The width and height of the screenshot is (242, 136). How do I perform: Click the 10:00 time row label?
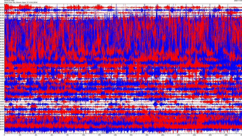pyautogui.click(x=2, y=60)
